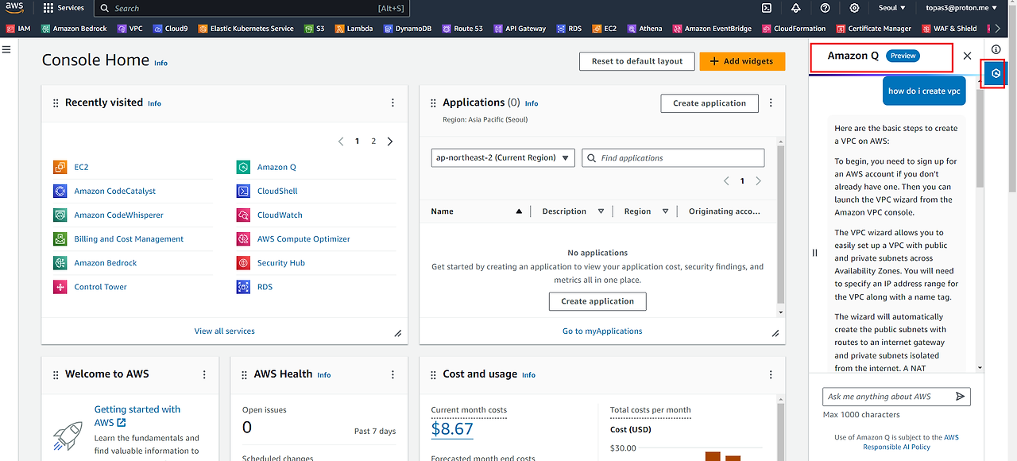Open CloudShell from the top navigation bar
1017x461 pixels.
tap(765, 8)
